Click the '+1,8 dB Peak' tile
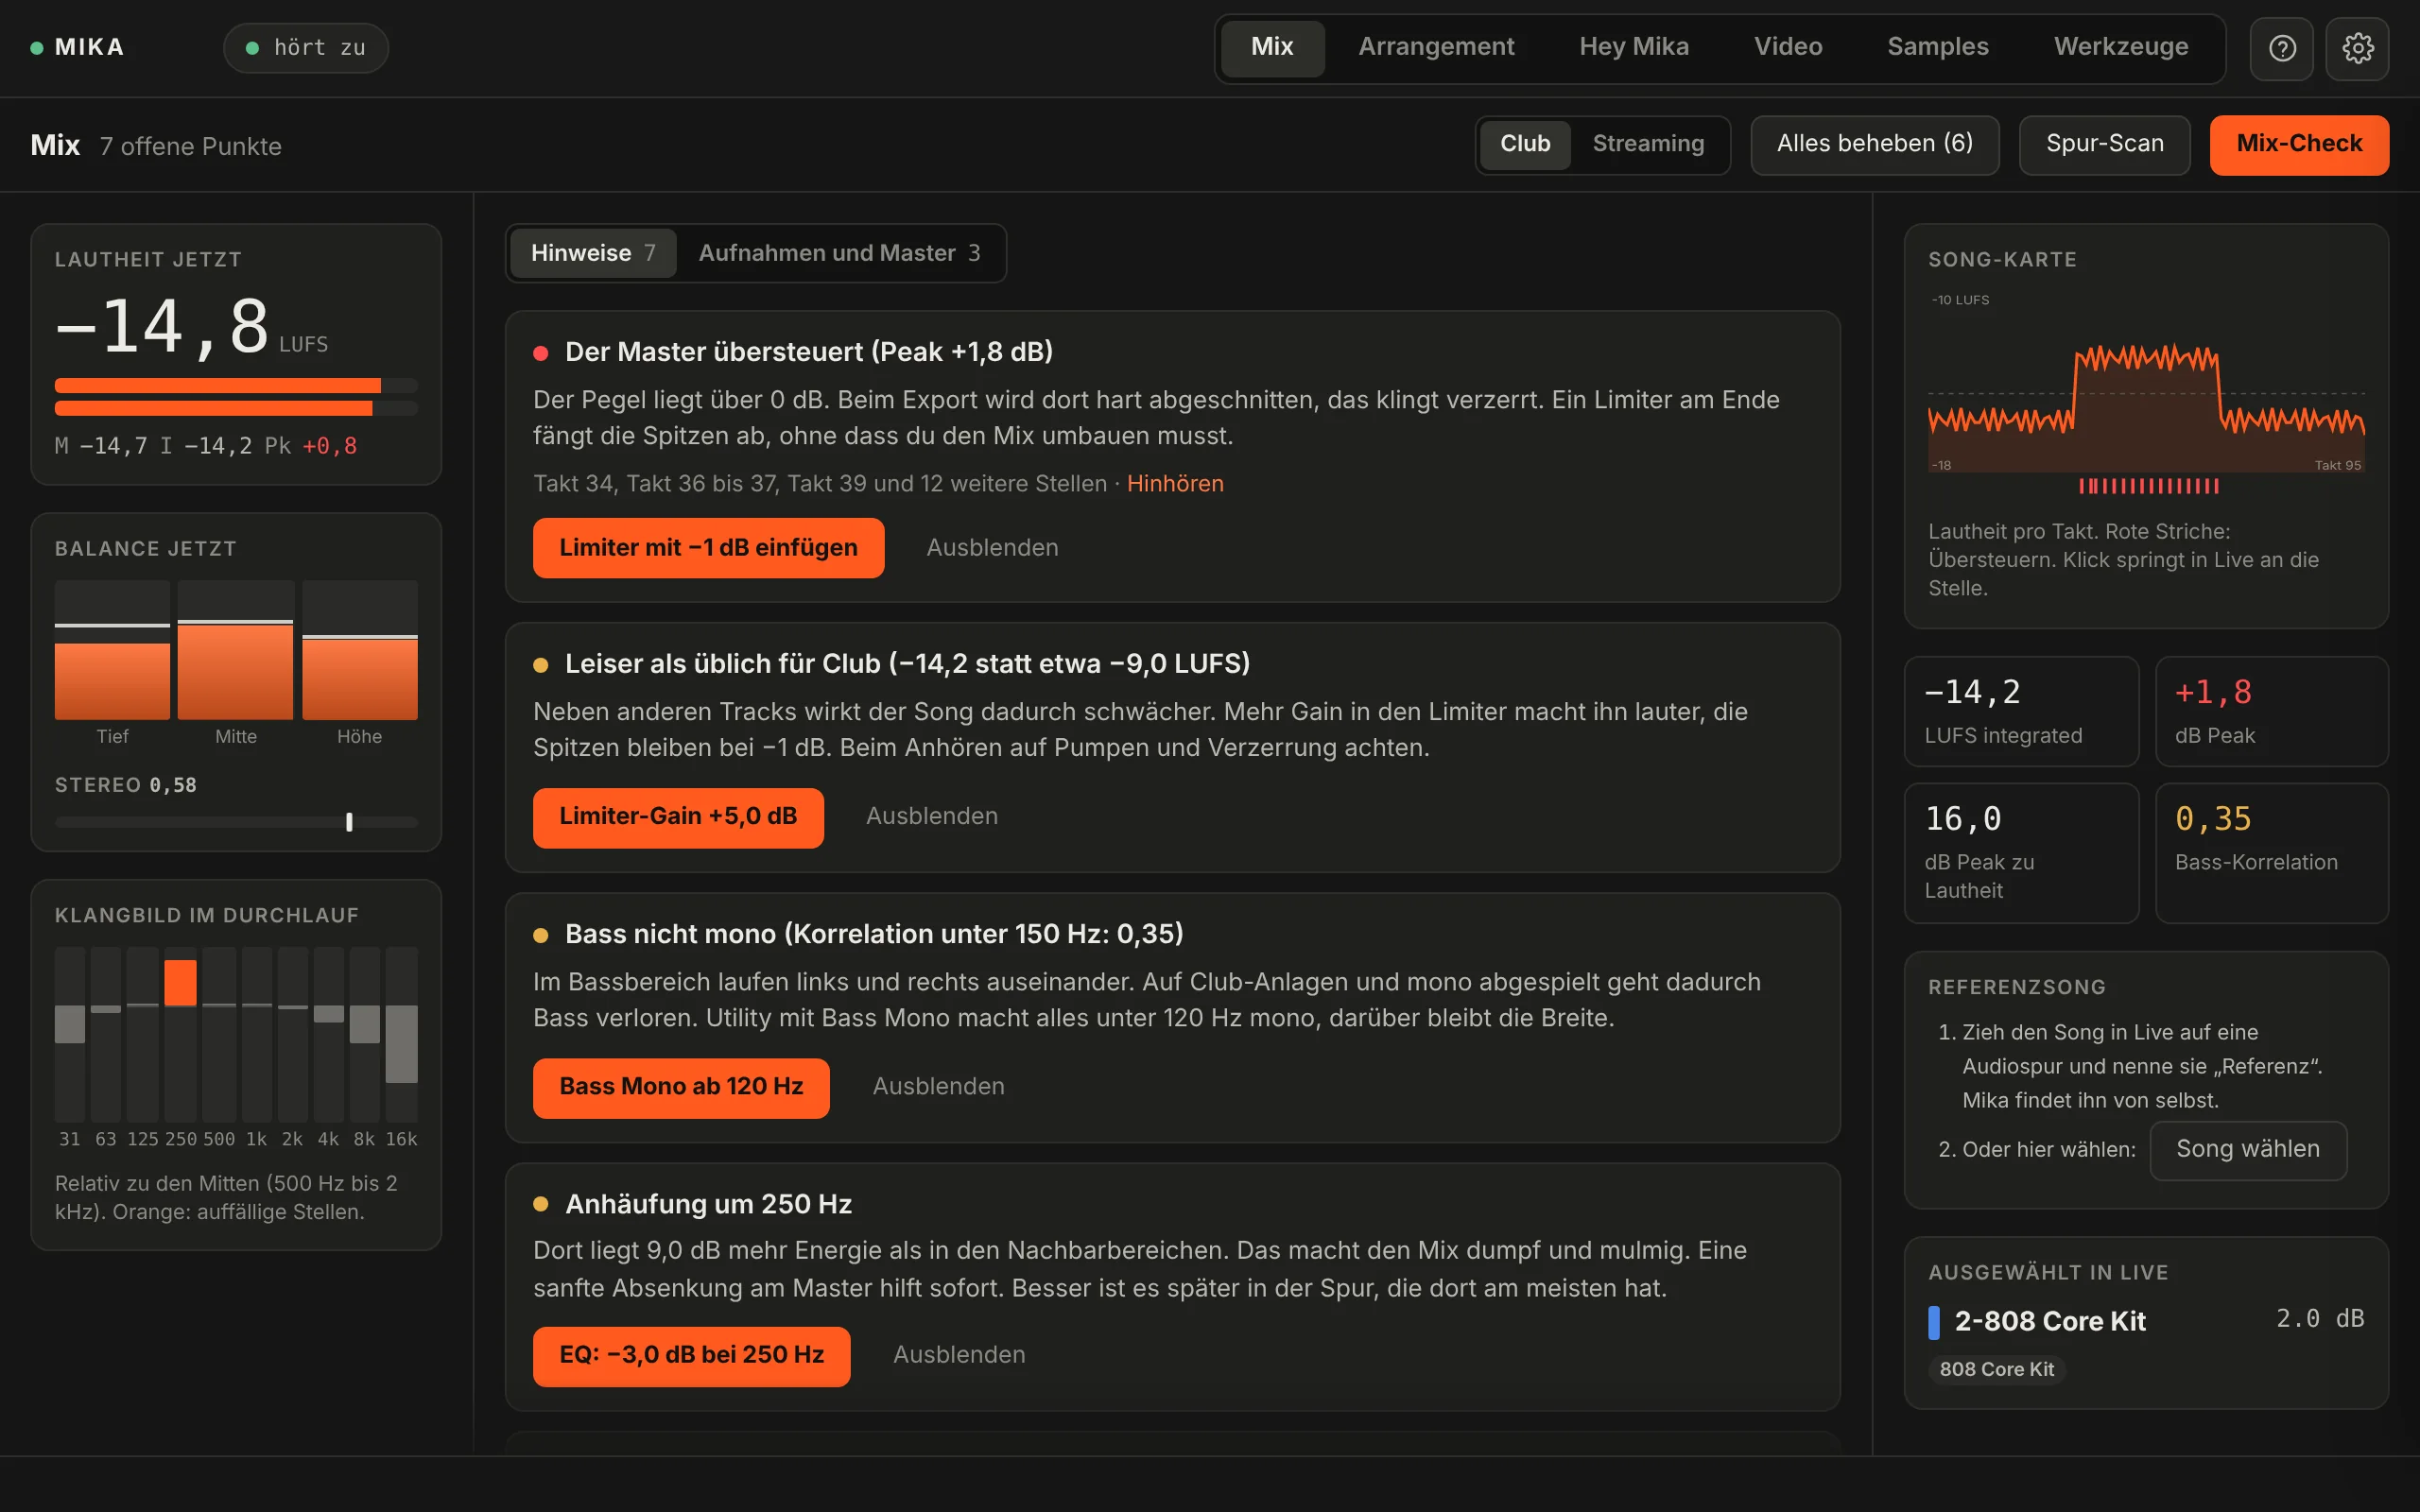Viewport: 2420px width, 1512px height. 2272,712
